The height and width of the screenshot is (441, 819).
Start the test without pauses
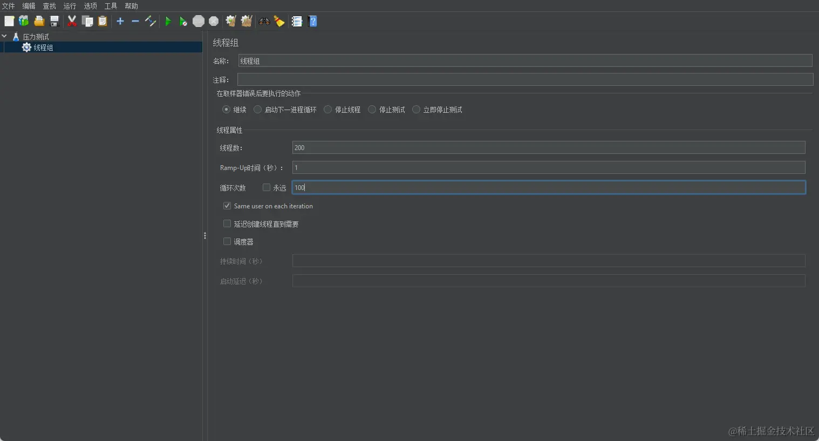click(x=183, y=21)
